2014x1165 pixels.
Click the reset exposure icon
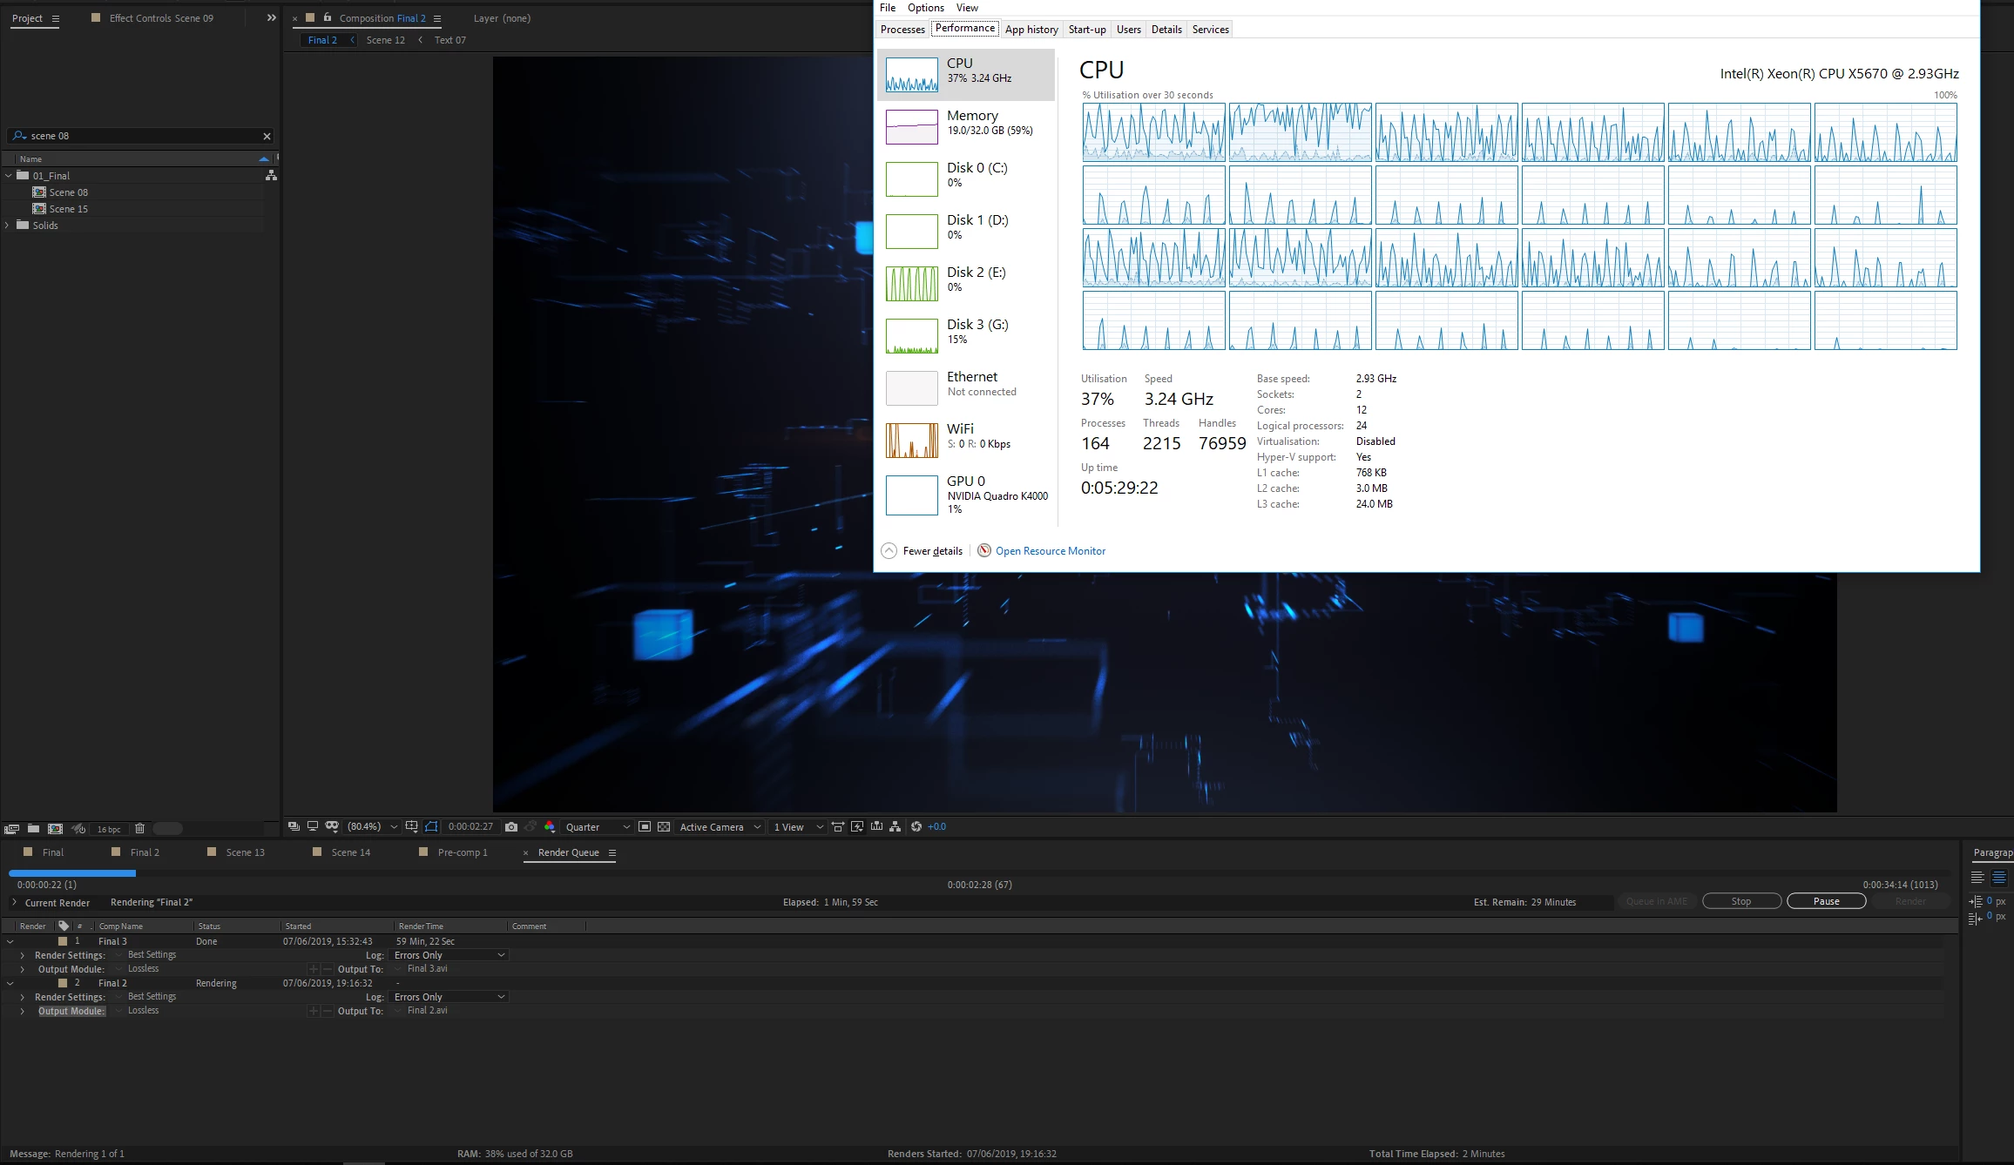click(x=916, y=826)
